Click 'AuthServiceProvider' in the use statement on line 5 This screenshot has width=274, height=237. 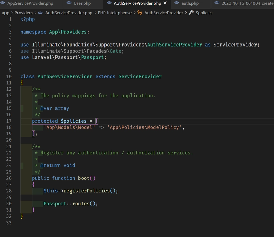tap(175, 45)
